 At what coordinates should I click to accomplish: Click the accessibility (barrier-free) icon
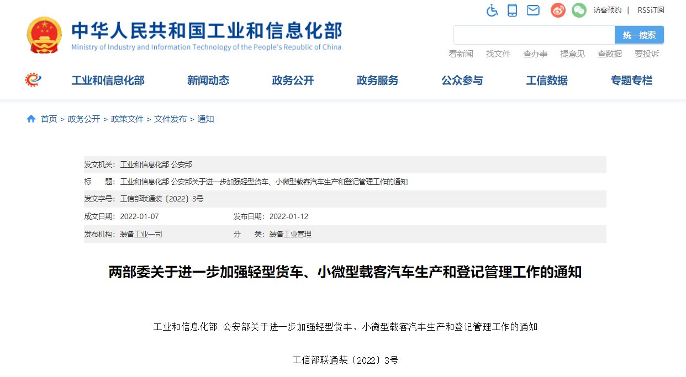point(492,9)
